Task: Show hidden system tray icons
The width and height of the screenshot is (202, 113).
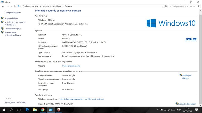Action: click(157, 110)
